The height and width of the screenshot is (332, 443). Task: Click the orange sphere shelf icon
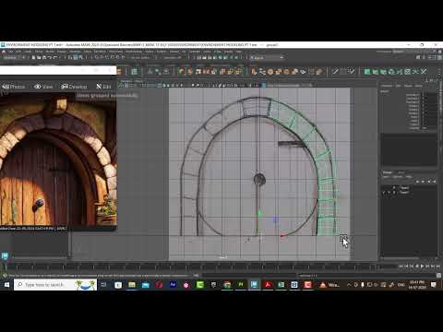pos(270,72)
